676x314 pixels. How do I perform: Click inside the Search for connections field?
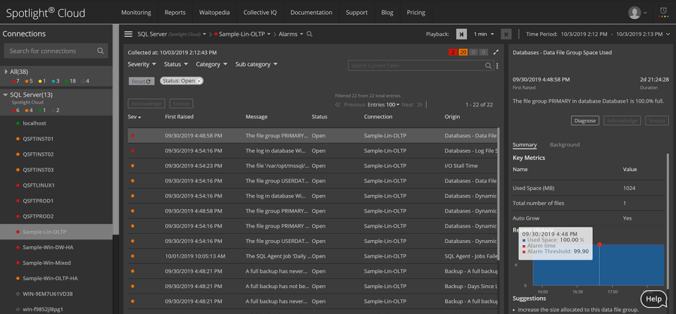click(49, 51)
